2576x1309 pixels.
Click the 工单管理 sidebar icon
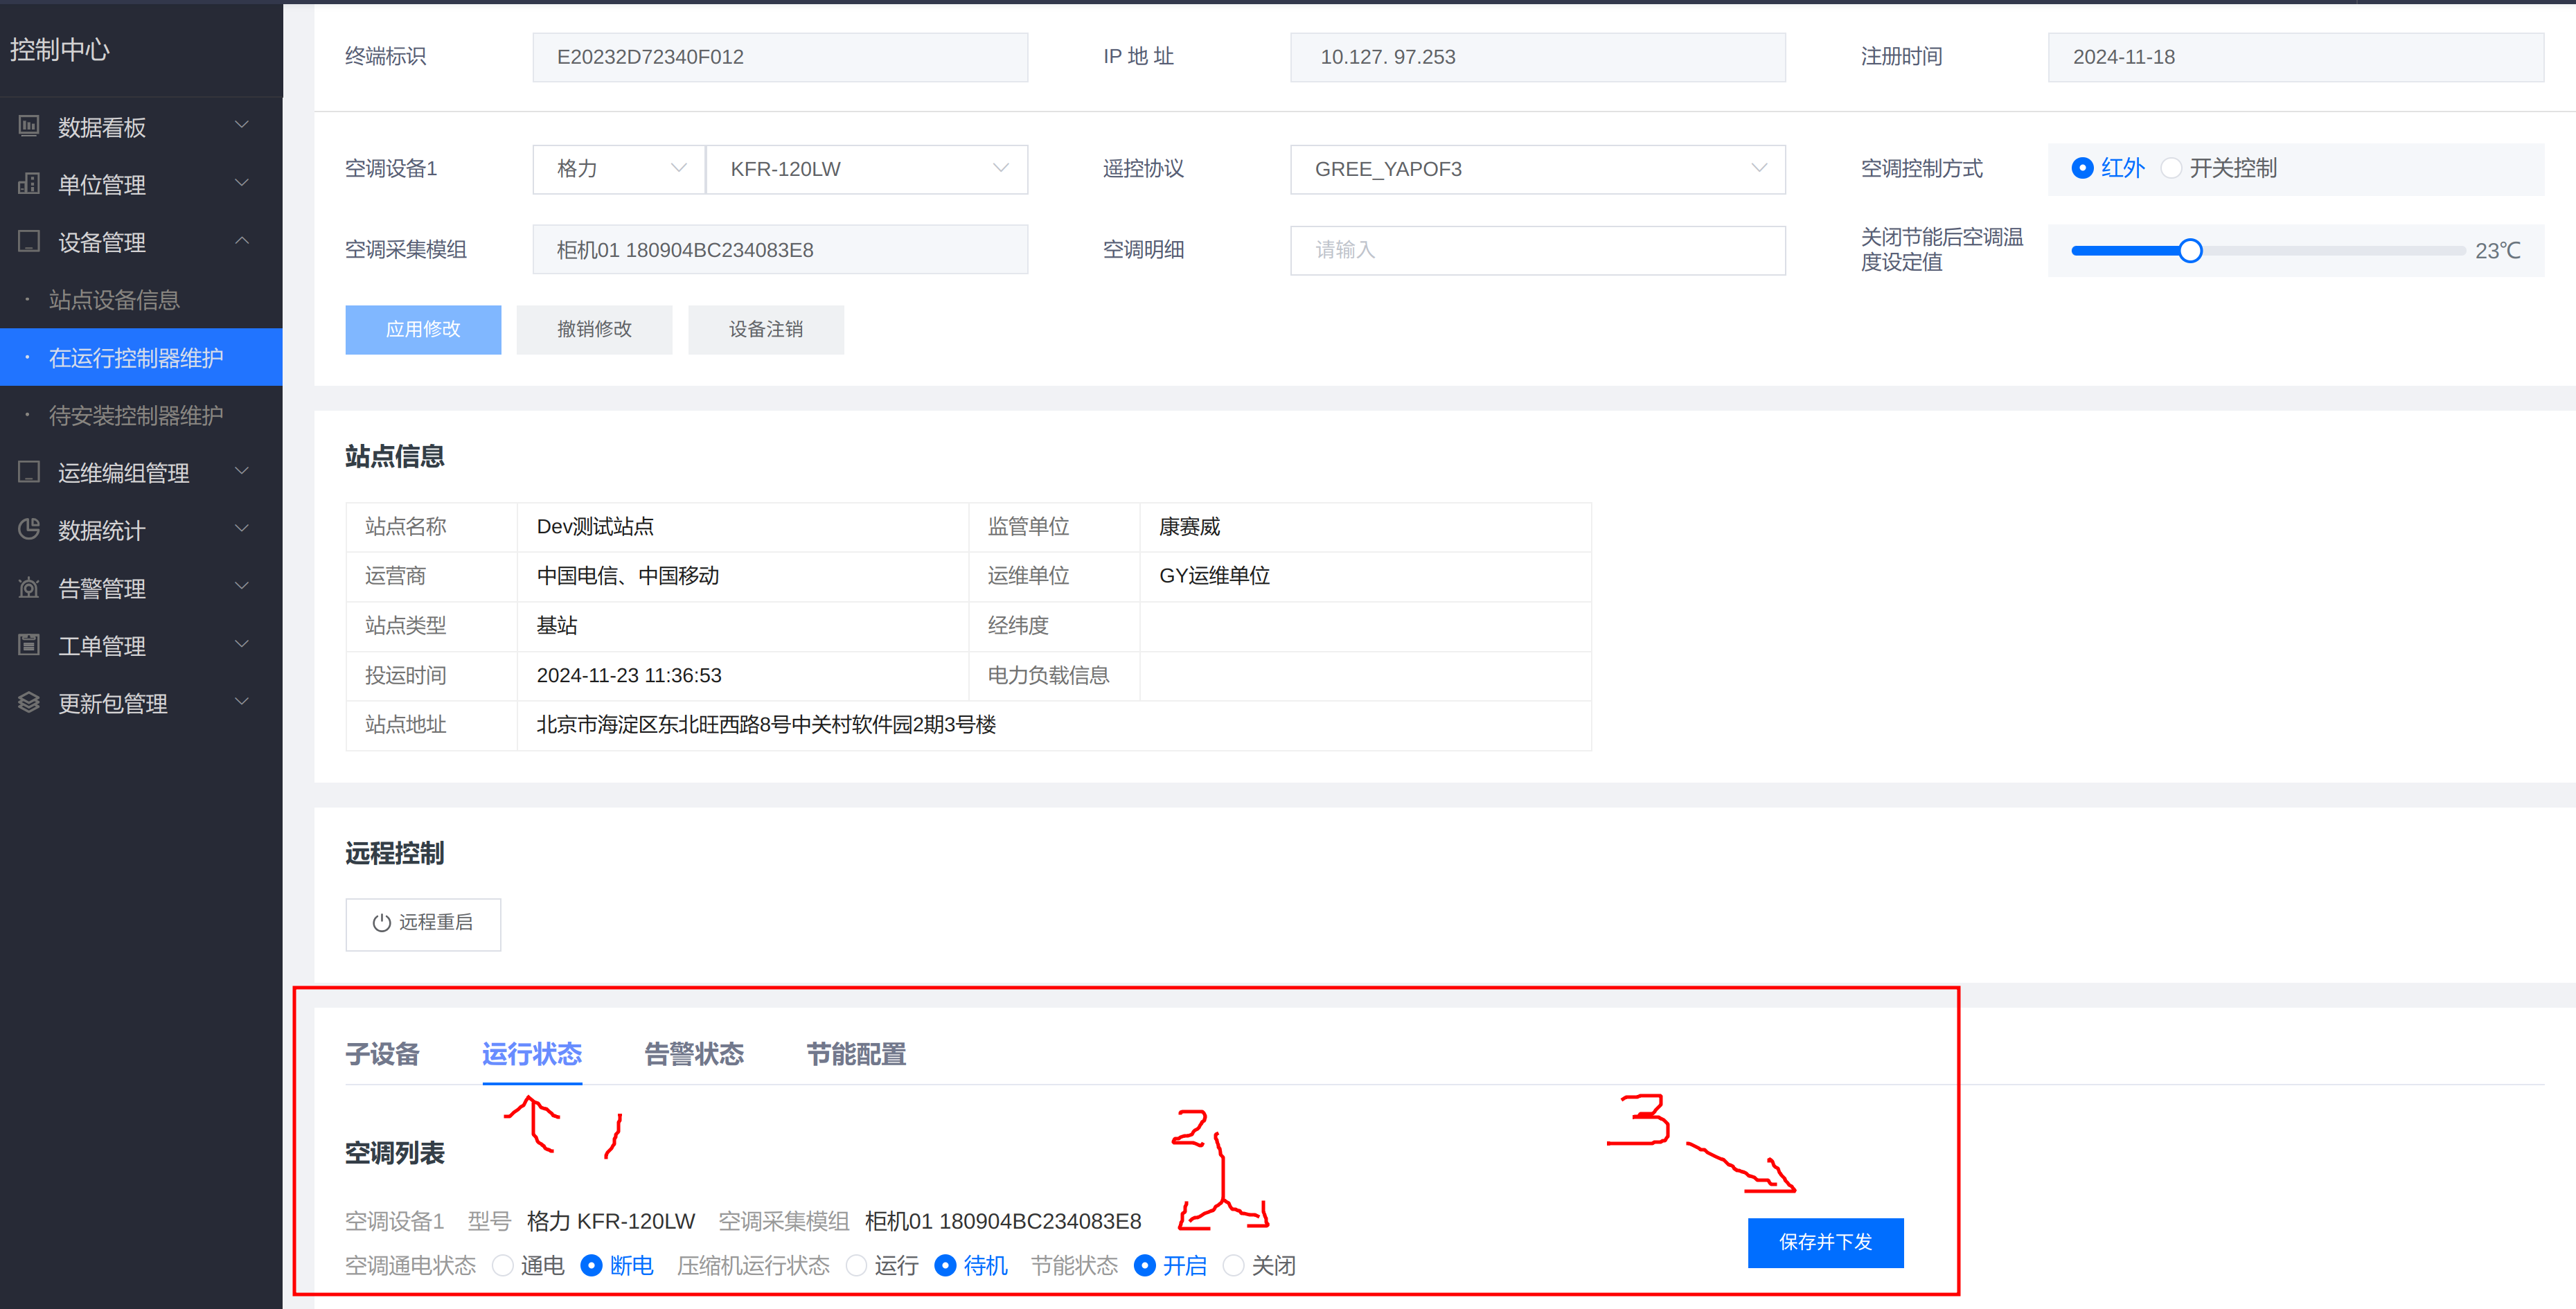tap(29, 645)
